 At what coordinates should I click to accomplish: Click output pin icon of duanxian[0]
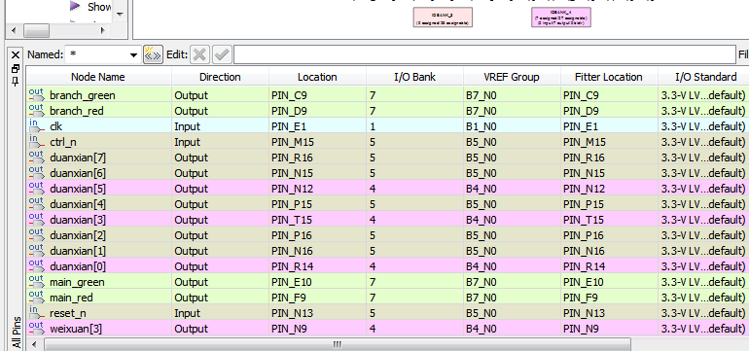pyautogui.click(x=36, y=266)
